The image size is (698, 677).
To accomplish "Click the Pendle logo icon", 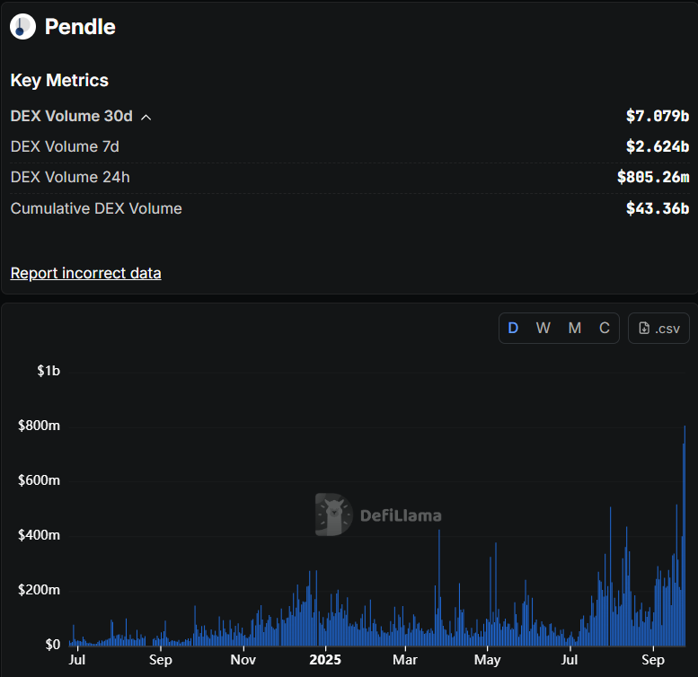I will [x=22, y=27].
